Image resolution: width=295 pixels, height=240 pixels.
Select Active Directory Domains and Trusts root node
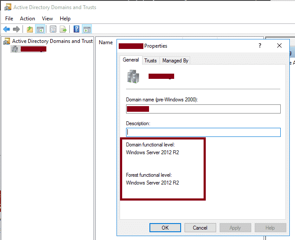pos(52,41)
